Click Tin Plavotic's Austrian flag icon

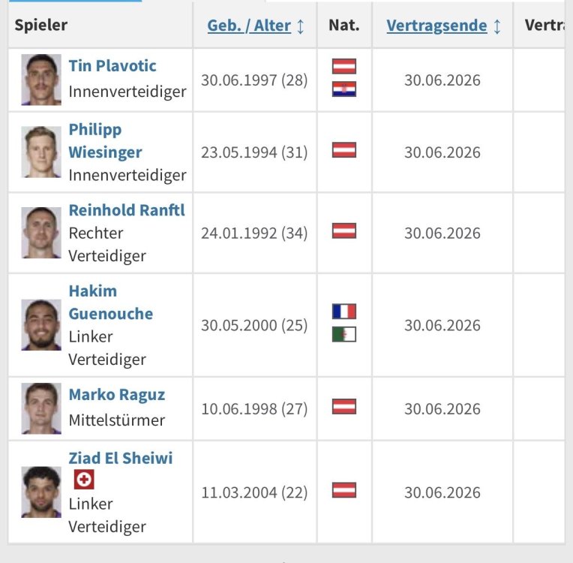[344, 66]
